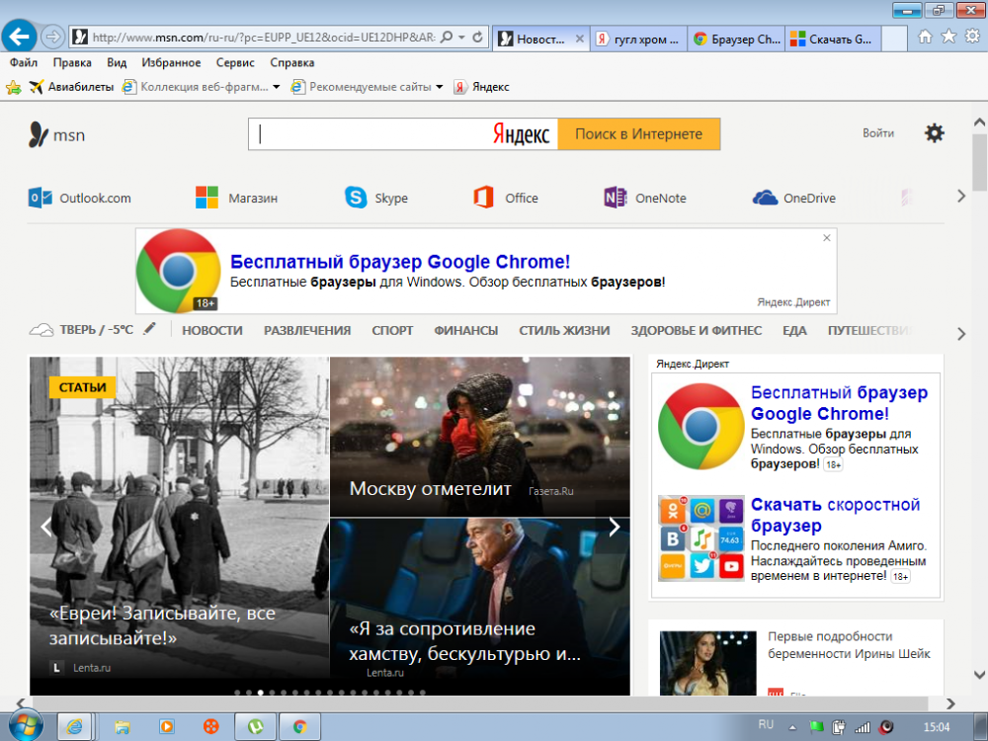
Task: Click the Home icon in Internet Explorer
Action: click(923, 36)
